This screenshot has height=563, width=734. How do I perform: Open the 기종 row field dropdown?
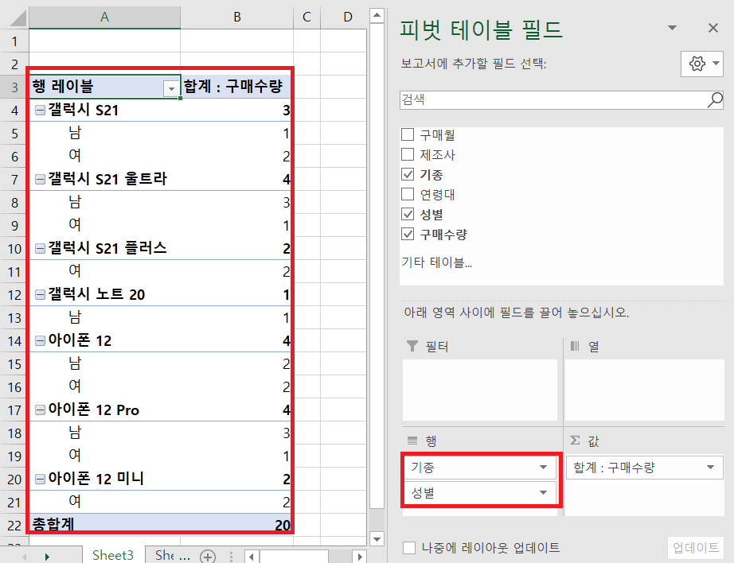point(543,467)
